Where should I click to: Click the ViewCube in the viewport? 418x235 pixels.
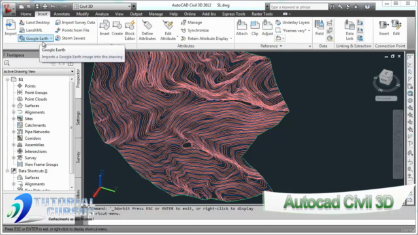tap(385, 78)
